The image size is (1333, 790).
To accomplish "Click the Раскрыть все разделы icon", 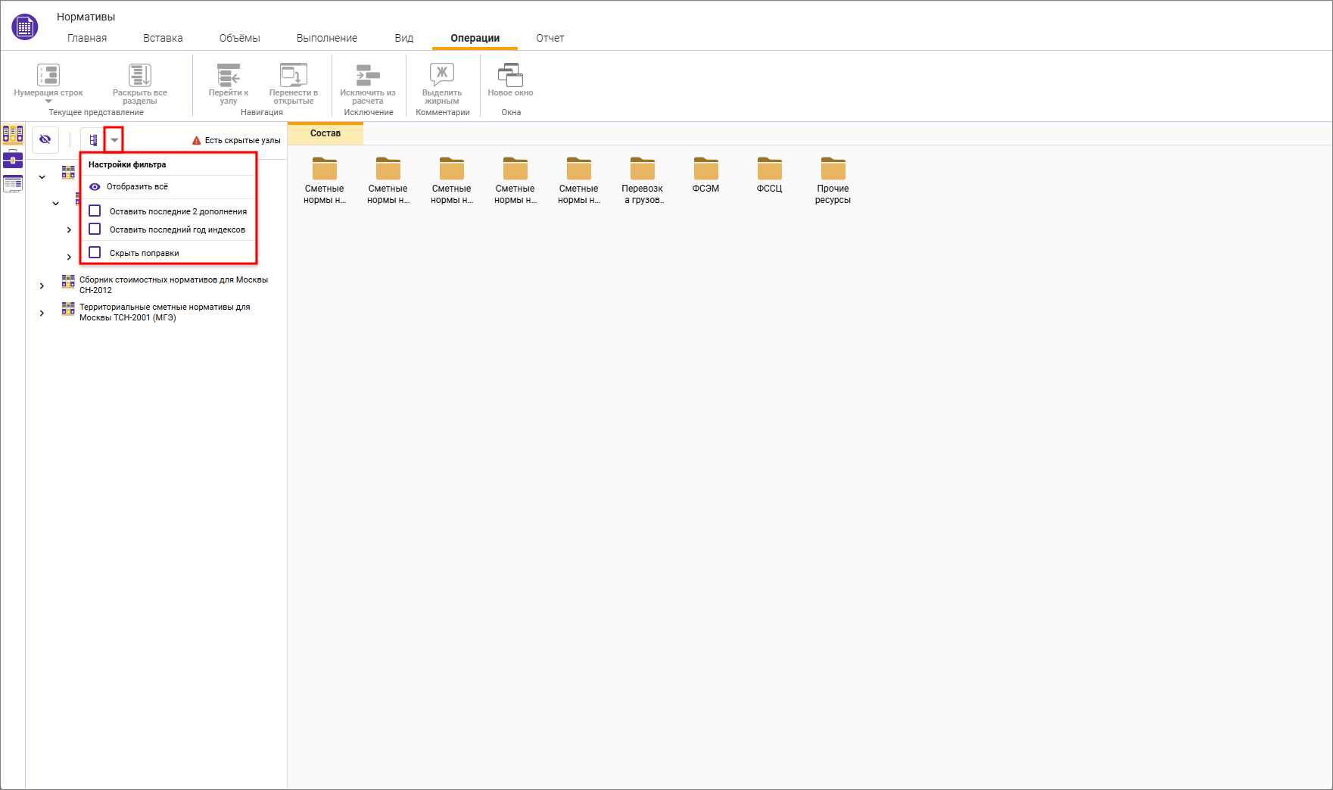I will point(140,76).
